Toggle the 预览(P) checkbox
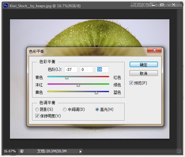The width and height of the screenshot is (185, 157). tap(131, 83)
